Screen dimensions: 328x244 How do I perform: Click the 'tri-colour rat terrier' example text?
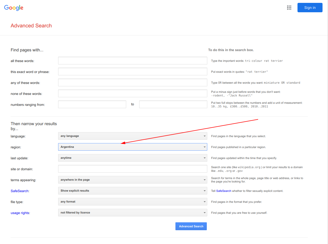tap(264, 61)
